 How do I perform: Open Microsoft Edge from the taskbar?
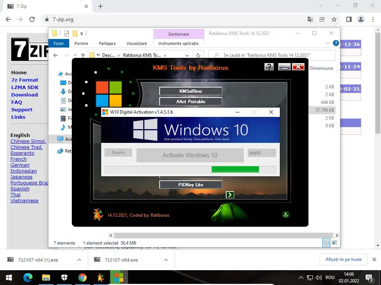(28, 278)
